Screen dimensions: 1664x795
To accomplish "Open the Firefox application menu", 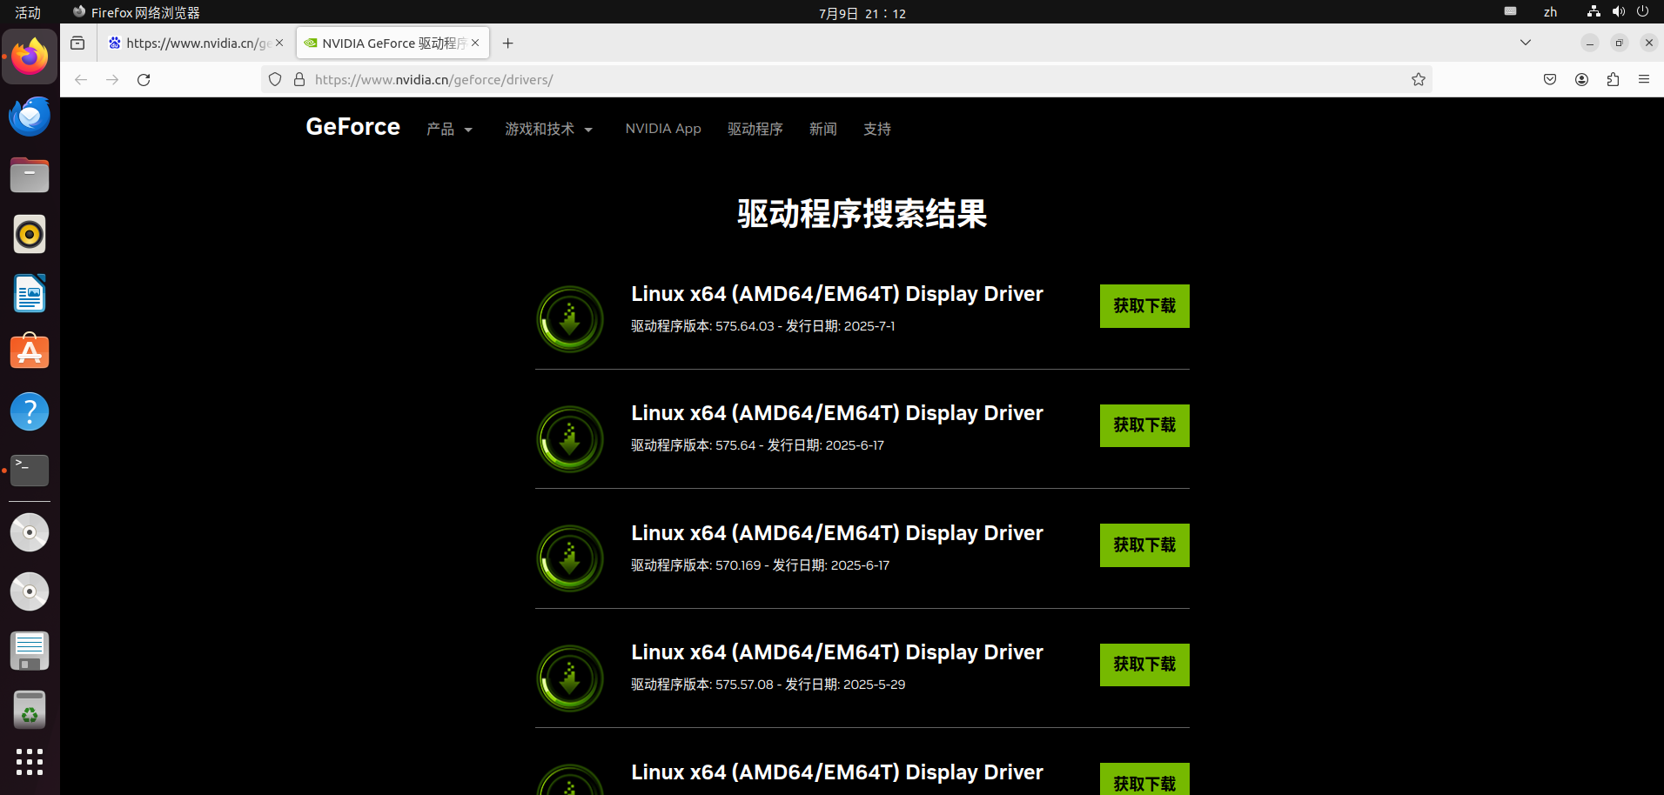I will (1644, 80).
